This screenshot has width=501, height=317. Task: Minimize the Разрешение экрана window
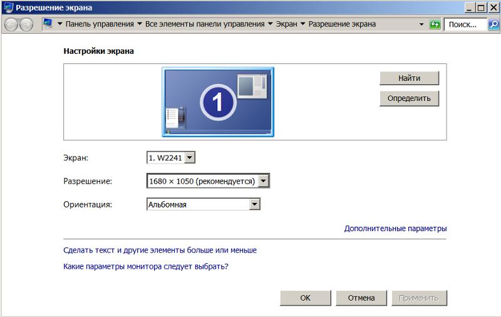pos(469,8)
